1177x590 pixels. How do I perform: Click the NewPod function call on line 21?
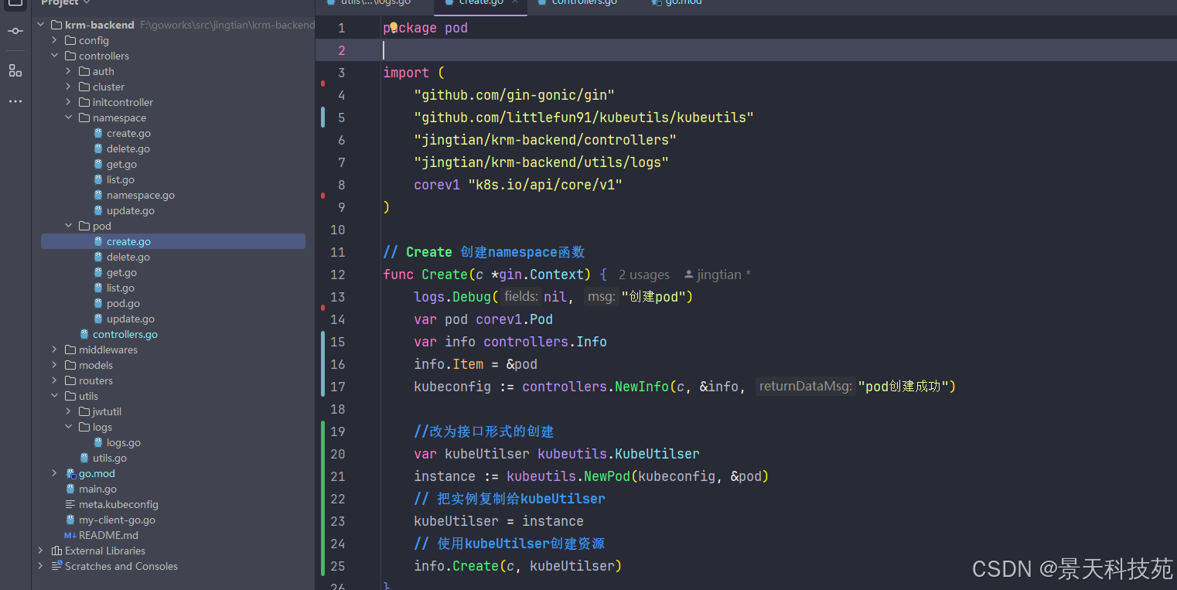(x=607, y=476)
